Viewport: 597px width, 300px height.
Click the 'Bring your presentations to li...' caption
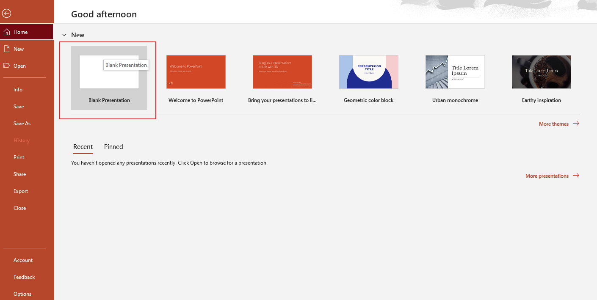click(x=282, y=100)
